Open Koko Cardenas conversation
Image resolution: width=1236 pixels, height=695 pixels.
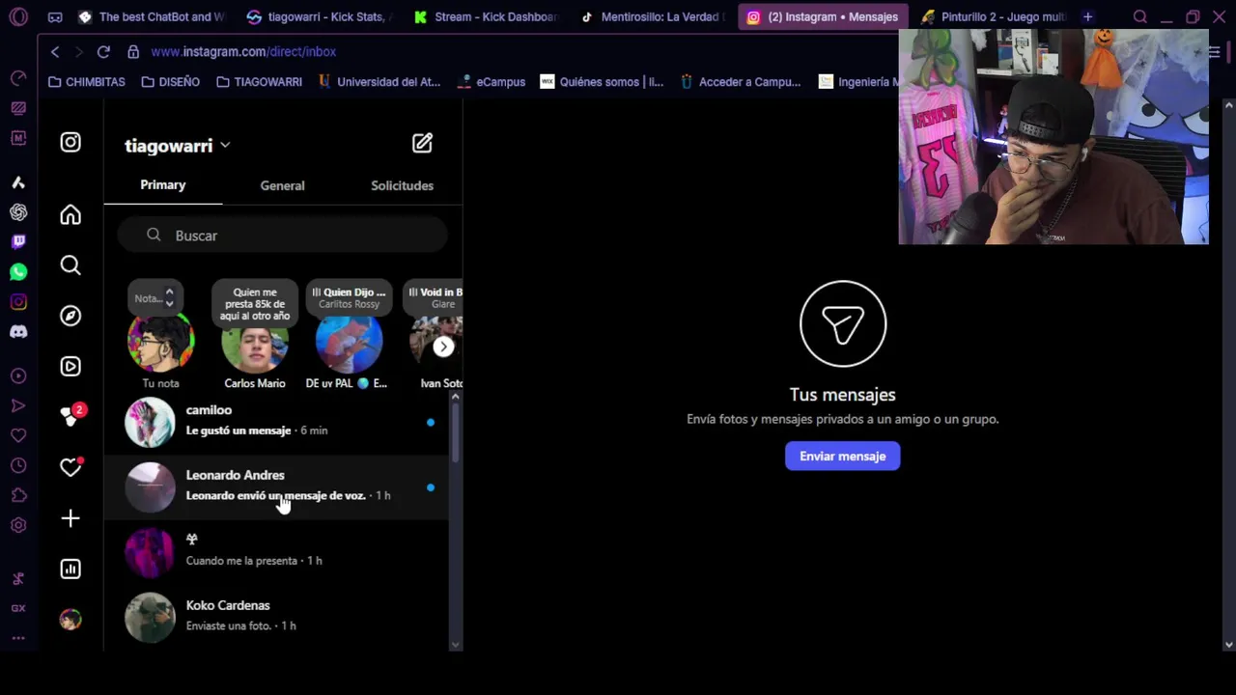coord(277,617)
